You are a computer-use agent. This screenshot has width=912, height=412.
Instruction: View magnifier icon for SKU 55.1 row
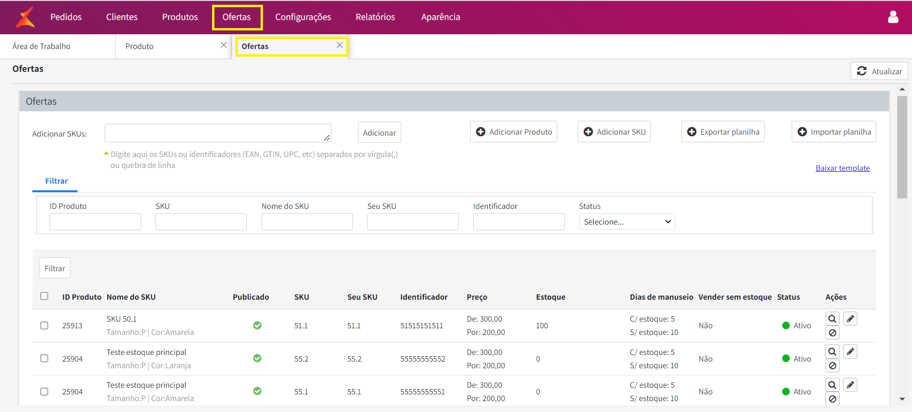tap(832, 384)
